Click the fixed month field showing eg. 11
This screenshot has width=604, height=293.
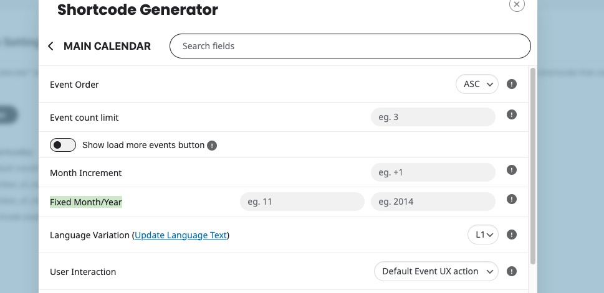302,202
